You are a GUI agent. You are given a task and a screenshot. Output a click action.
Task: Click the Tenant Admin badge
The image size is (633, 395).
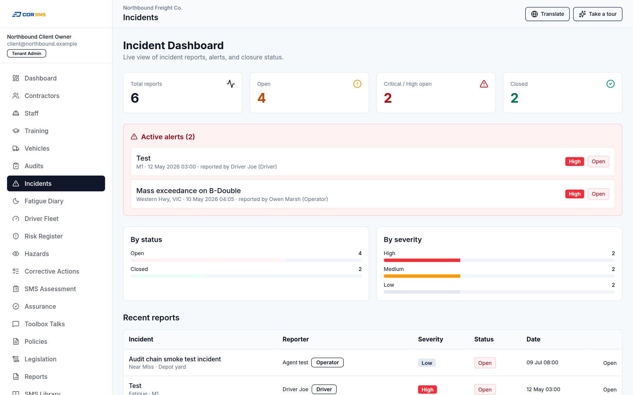click(x=26, y=53)
